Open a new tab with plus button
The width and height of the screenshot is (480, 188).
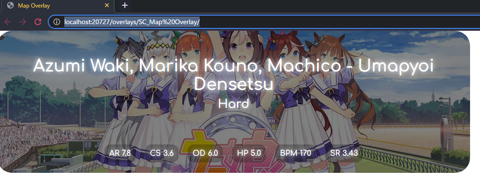click(124, 6)
